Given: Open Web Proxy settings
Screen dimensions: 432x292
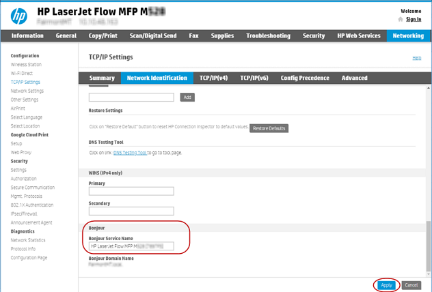Looking at the screenshot, I should tap(21, 153).
